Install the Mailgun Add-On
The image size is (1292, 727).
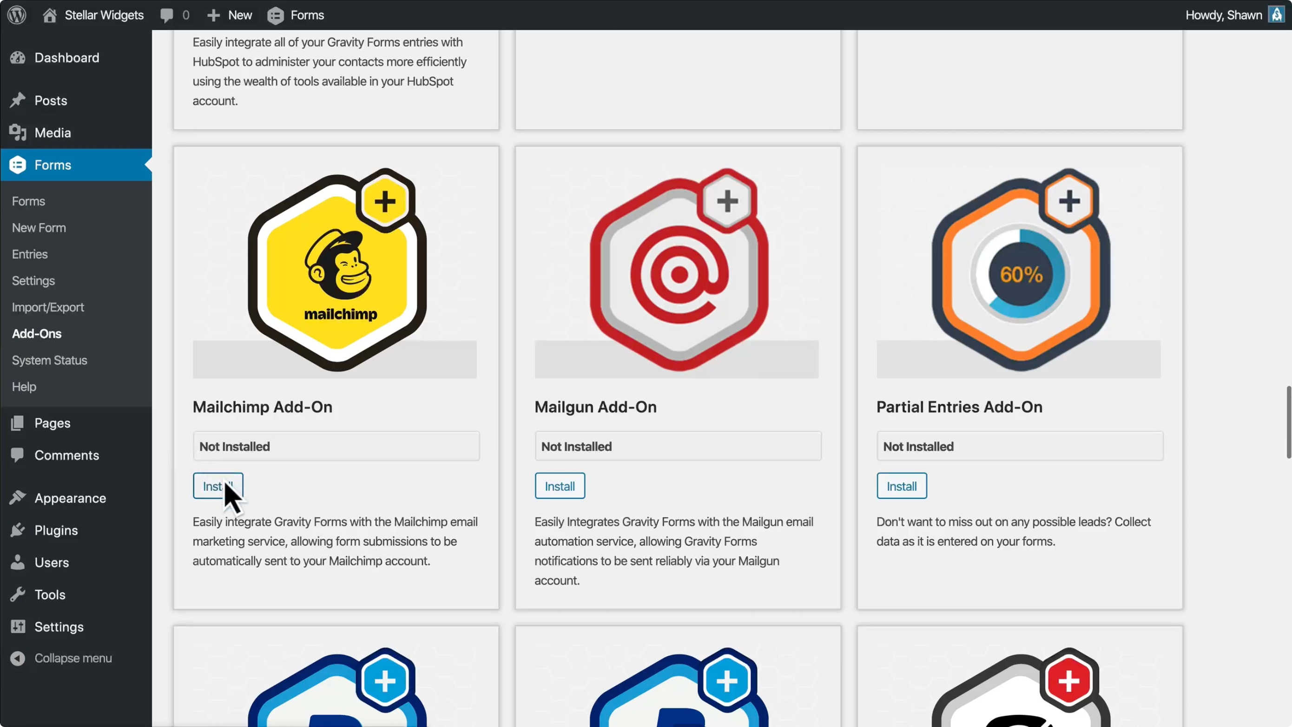(560, 486)
